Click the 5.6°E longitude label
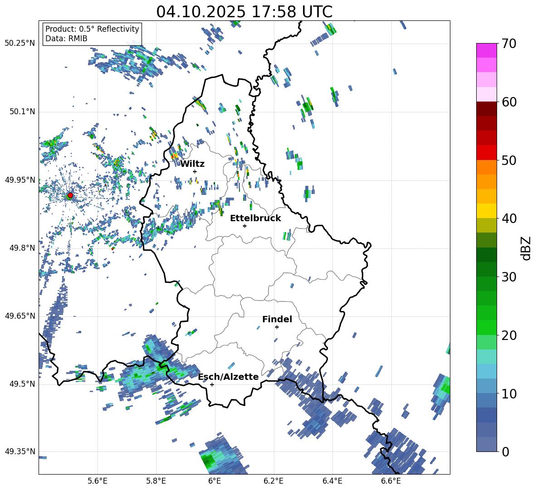This screenshot has width=537, height=490. pos(98,481)
